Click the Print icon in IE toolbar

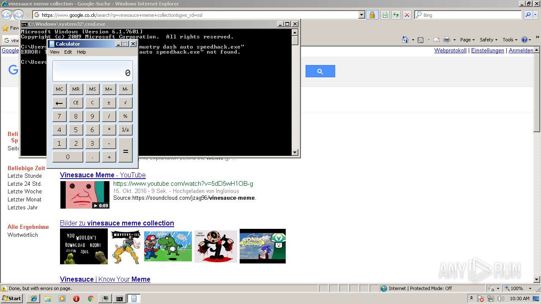(x=447, y=40)
